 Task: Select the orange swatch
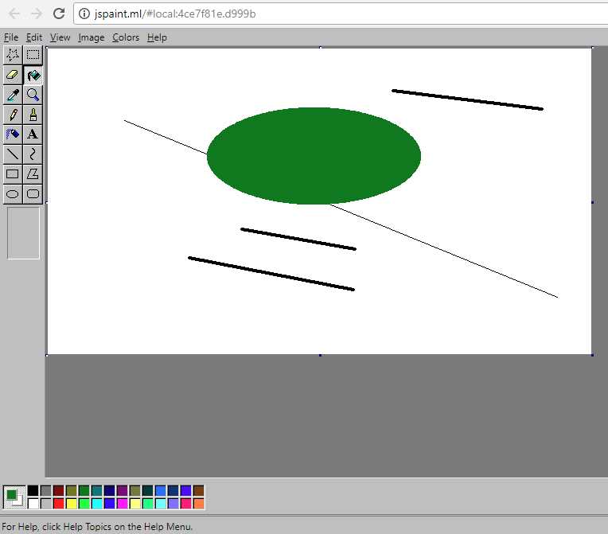[198, 504]
